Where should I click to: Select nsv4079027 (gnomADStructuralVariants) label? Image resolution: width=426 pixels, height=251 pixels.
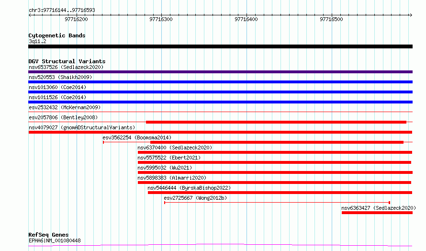[x=82, y=127]
